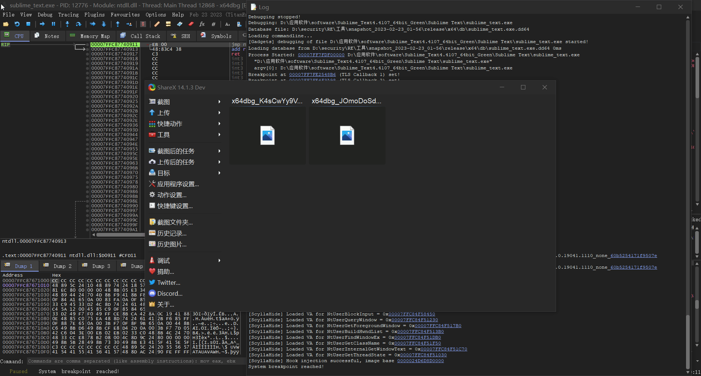Start trace into from toolbar
The width and height of the screenshot is (701, 376).
[x=92, y=24]
